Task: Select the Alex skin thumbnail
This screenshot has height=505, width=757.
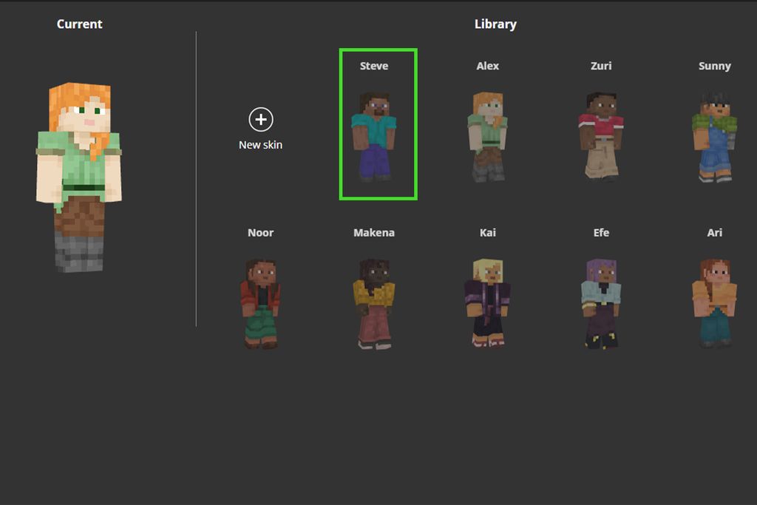Action: pos(488,137)
